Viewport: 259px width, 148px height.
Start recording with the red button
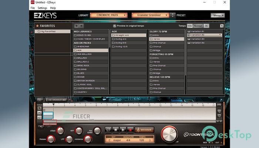pos(130,130)
